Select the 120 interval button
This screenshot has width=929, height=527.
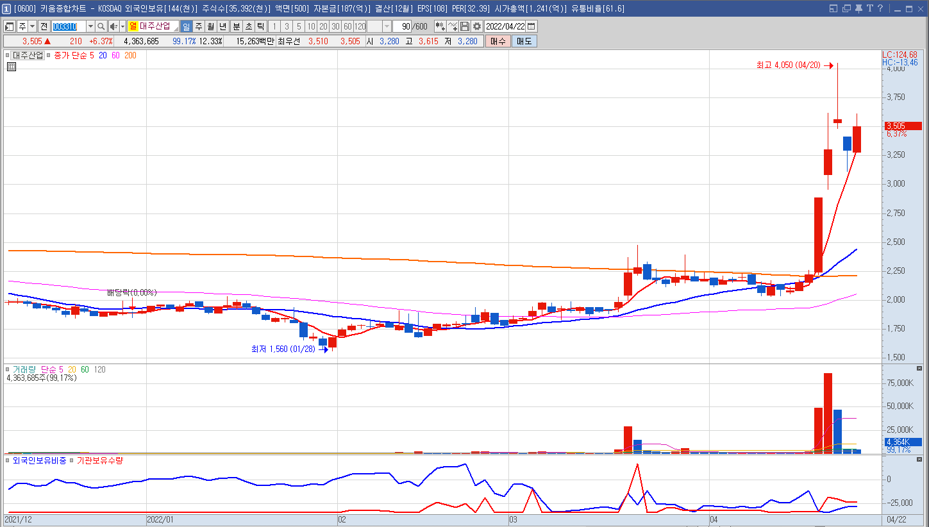point(360,26)
